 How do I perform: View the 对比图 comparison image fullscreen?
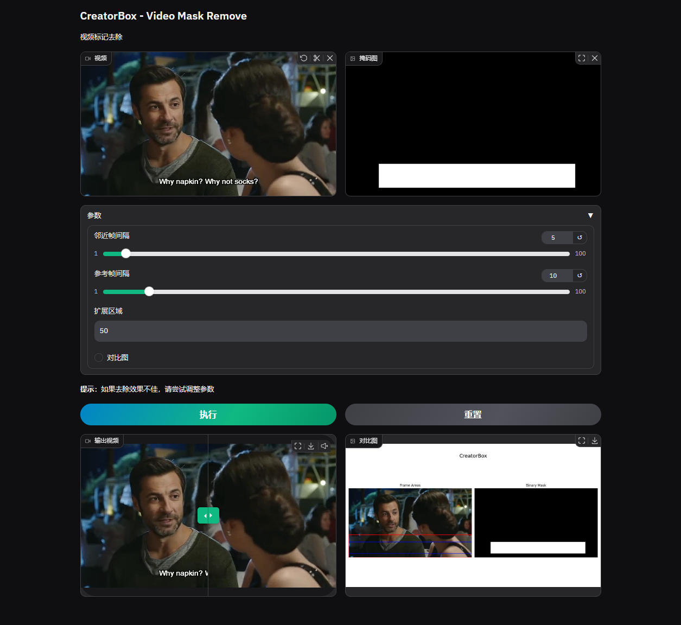(x=582, y=441)
